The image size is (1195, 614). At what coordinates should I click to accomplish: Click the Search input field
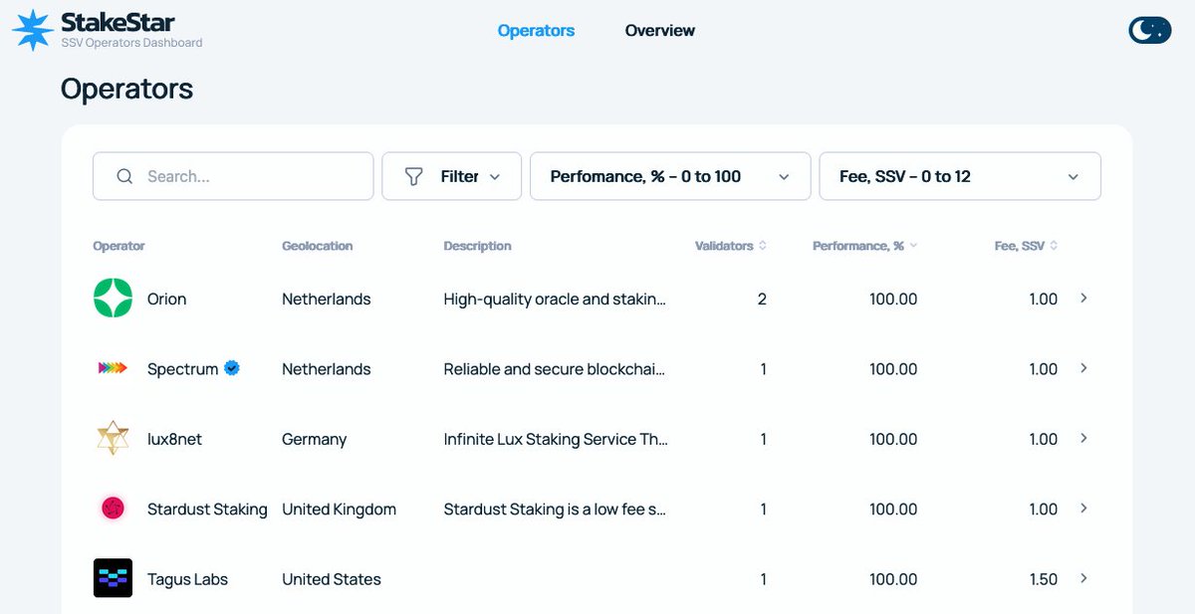[233, 176]
